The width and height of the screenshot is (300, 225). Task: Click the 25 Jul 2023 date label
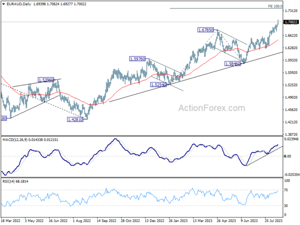coord(273,221)
